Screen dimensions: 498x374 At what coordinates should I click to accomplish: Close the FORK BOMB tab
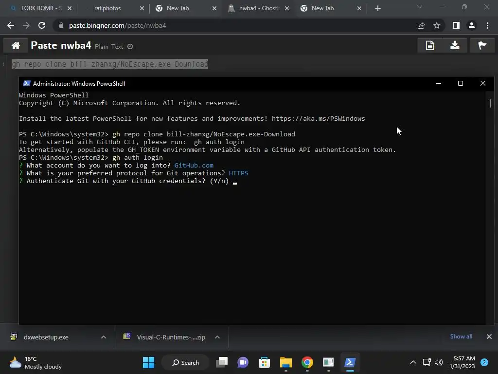tap(70, 8)
